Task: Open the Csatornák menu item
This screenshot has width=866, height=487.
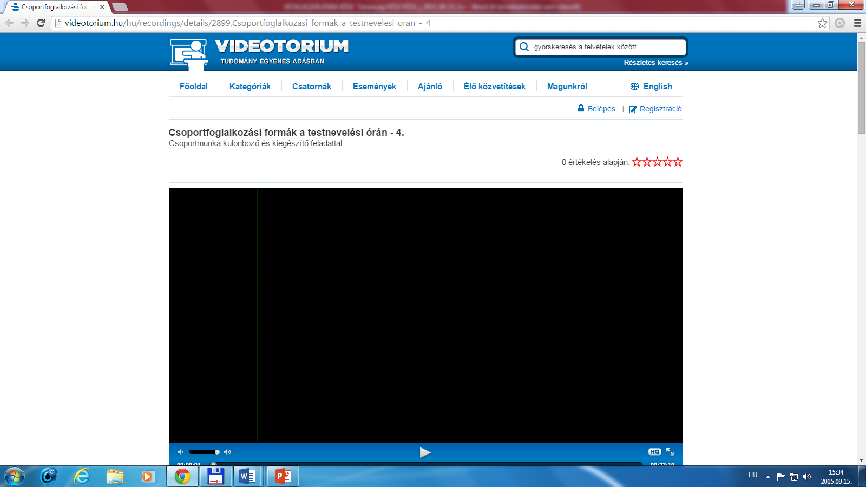Action: pyautogui.click(x=312, y=87)
